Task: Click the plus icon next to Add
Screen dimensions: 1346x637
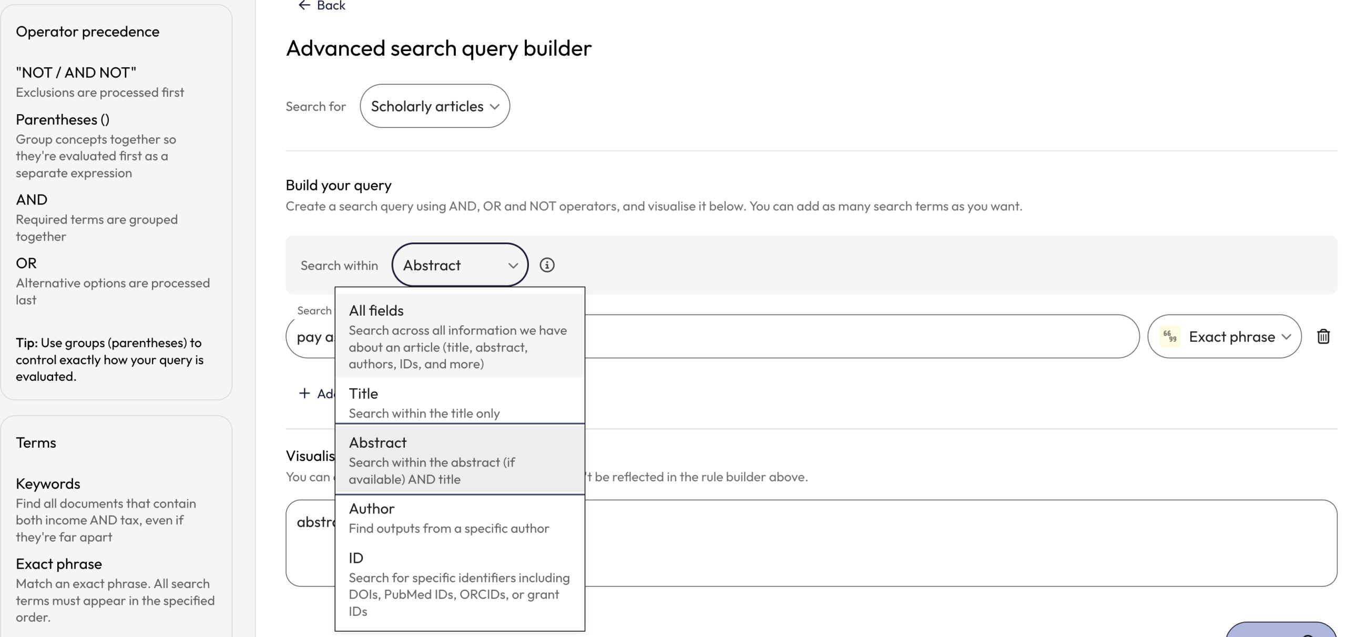Action: tap(304, 392)
